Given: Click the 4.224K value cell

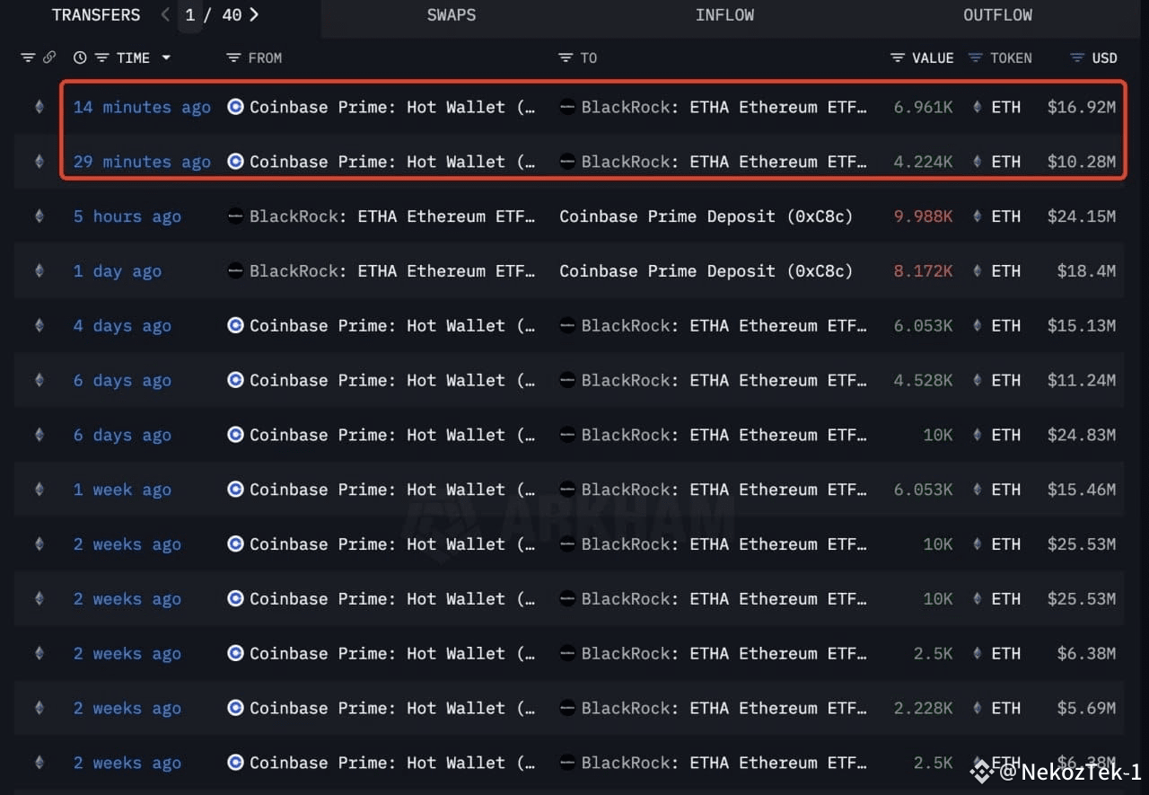Looking at the screenshot, I should [x=923, y=162].
